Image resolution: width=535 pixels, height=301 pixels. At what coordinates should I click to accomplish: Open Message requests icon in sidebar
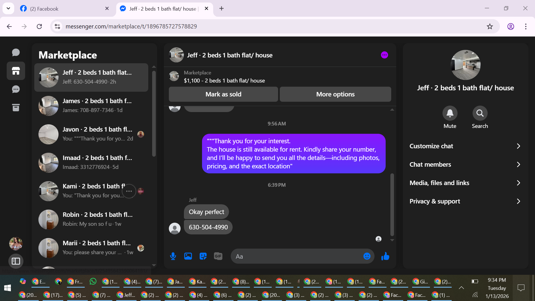pyautogui.click(x=16, y=89)
